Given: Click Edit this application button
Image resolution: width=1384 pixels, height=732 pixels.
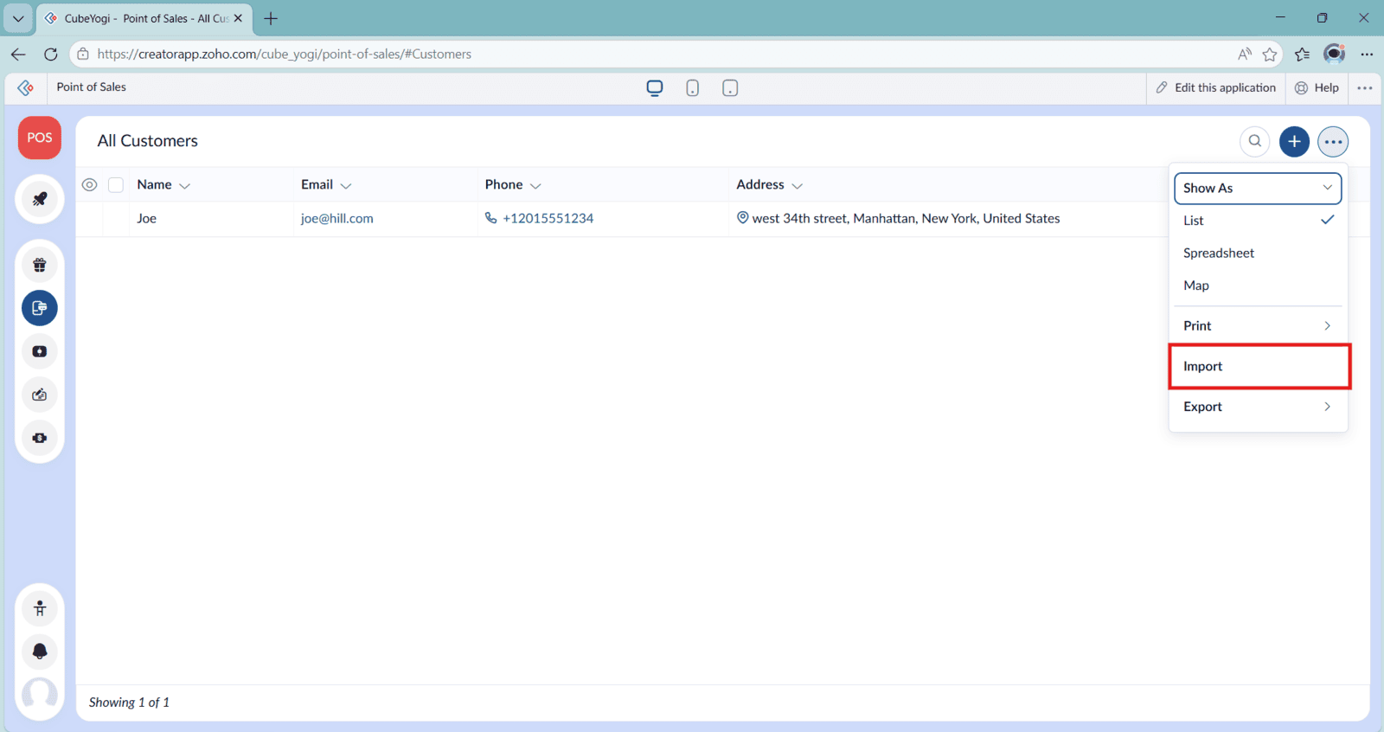Looking at the screenshot, I should 1215,87.
